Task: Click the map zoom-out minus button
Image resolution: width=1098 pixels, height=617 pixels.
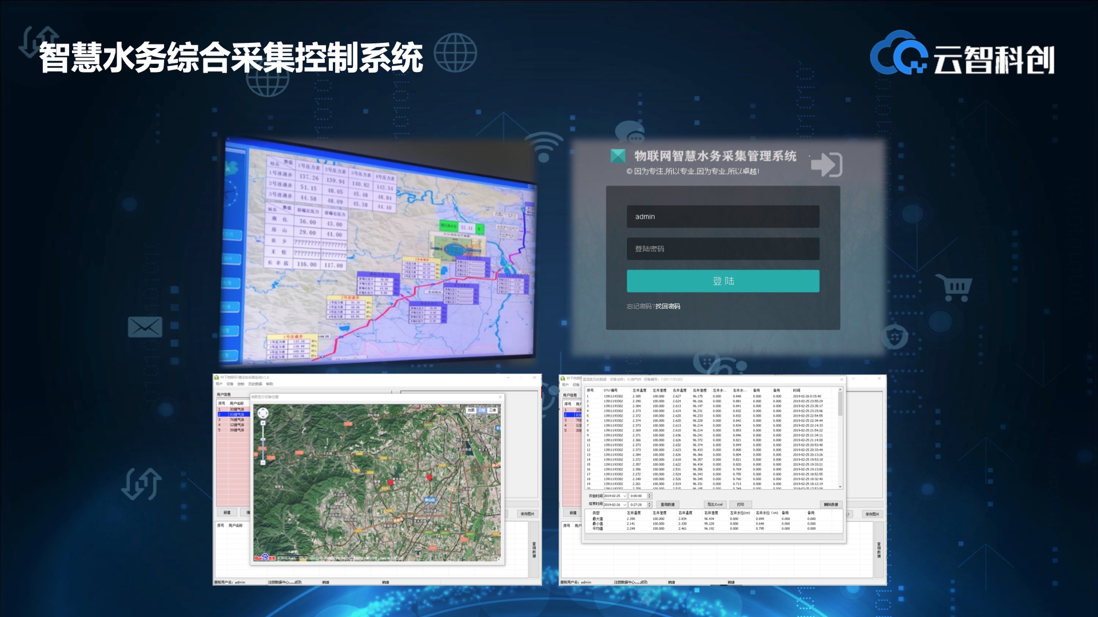Action: click(x=263, y=462)
